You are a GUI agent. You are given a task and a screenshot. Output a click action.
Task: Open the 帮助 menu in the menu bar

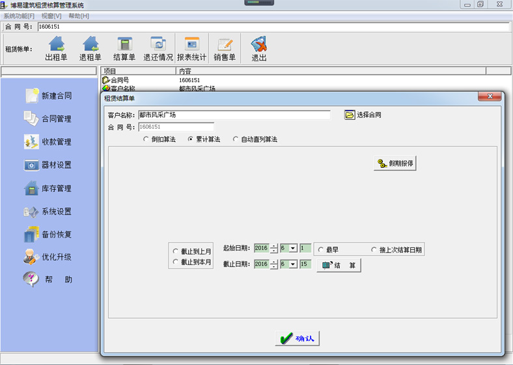pos(79,16)
